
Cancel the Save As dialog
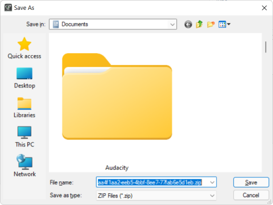[x=251, y=195]
